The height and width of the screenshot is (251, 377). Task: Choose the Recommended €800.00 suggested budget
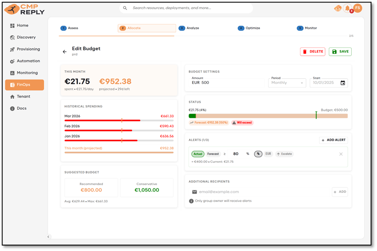[91, 187]
